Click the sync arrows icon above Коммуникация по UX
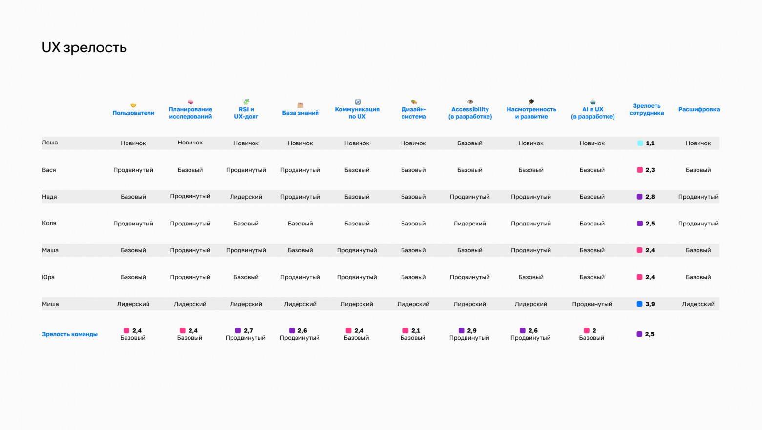 pyautogui.click(x=358, y=102)
